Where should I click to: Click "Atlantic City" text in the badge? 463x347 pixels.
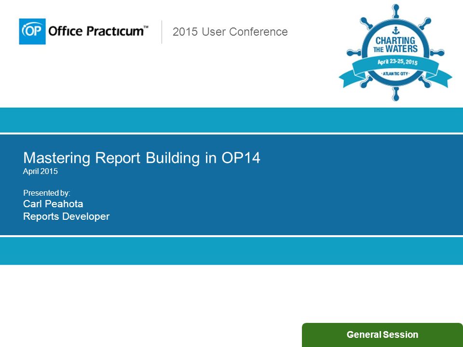tap(395, 73)
